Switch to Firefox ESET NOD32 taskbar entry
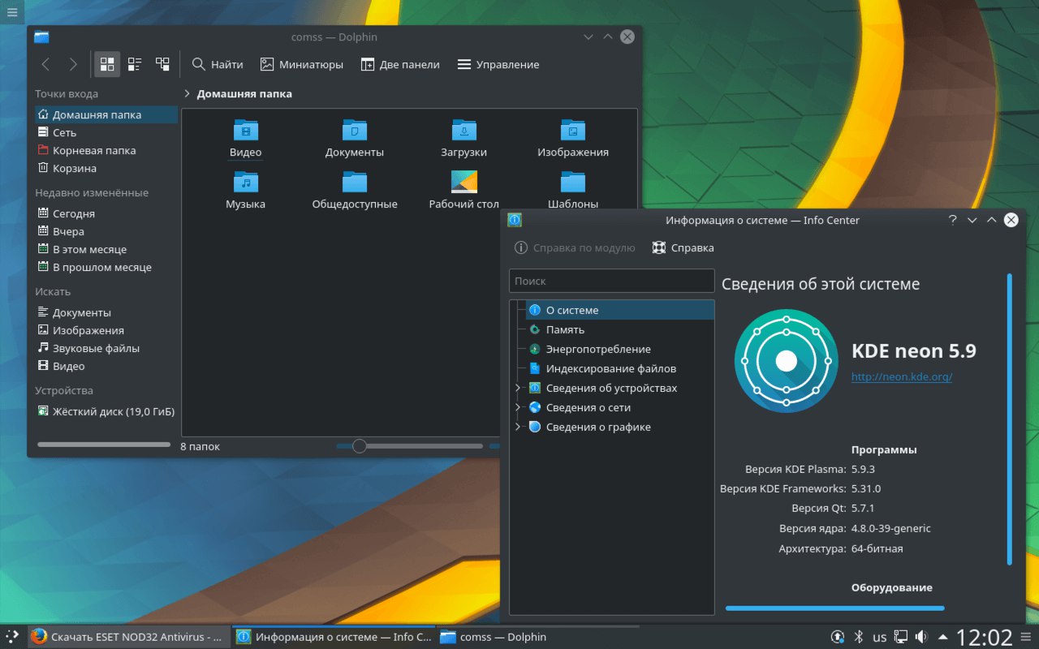 pos(128,637)
